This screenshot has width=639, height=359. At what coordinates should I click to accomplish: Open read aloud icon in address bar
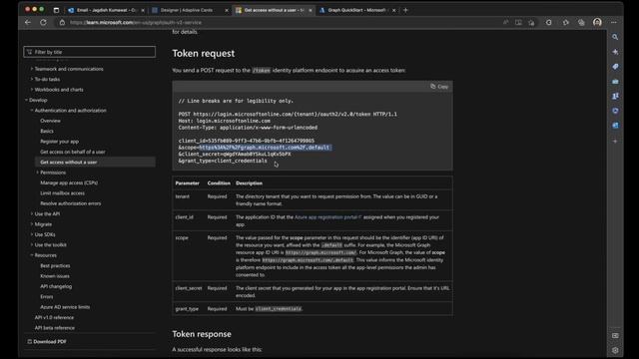506,22
